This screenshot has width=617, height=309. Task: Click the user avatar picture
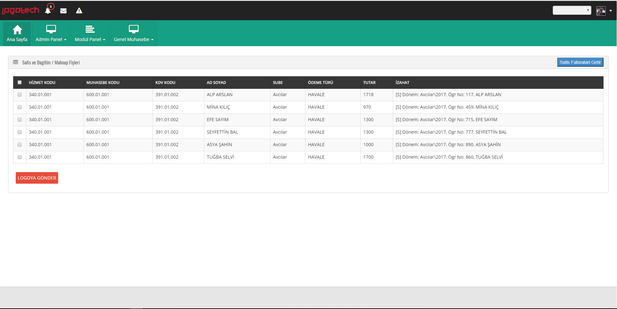[601, 11]
